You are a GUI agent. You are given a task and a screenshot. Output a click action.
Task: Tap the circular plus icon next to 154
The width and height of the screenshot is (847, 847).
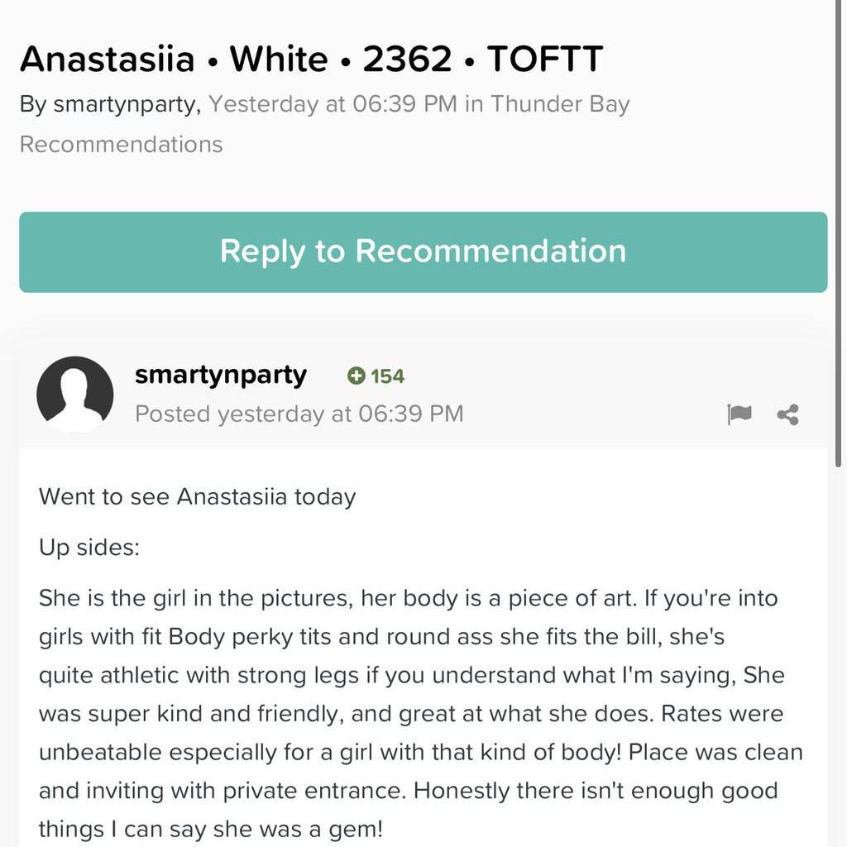[x=356, y=376]
